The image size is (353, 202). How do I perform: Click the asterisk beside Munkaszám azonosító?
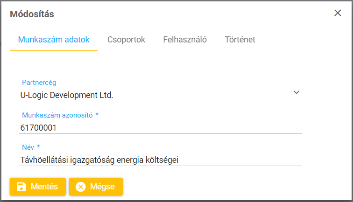(97, 115)
